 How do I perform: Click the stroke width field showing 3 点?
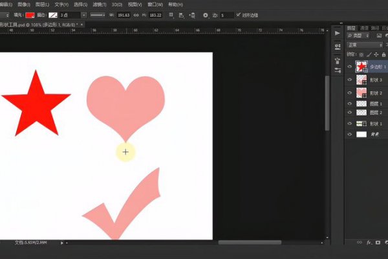[70, 15]
